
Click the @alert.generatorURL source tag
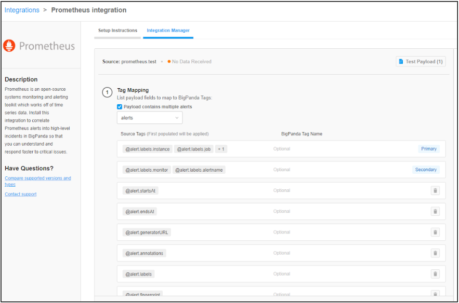[x=147, y=232]
